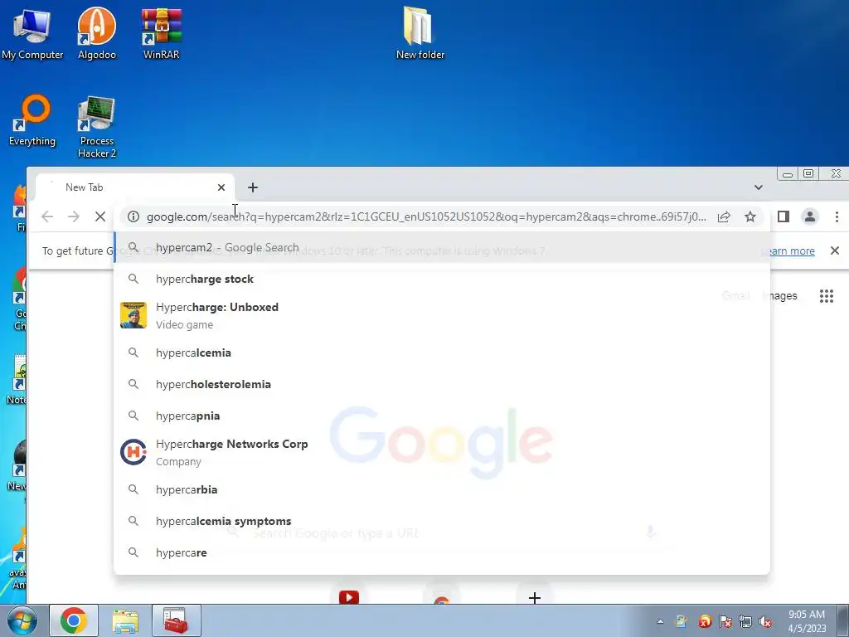Open Hypercharge: Unboxed thumbnail image

point(133,315)
